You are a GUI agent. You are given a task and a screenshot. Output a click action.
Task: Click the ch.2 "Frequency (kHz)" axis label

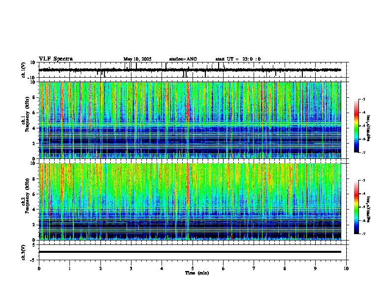pos(27,196)
